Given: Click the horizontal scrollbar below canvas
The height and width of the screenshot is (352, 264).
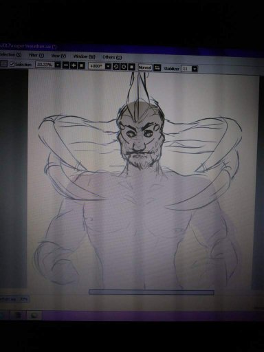Looking at the screenshot, I should (x=151, y=292).
